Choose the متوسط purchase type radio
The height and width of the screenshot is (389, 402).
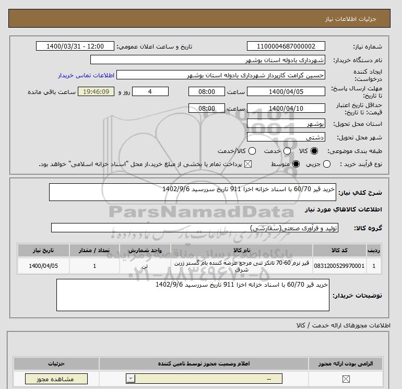296,164
